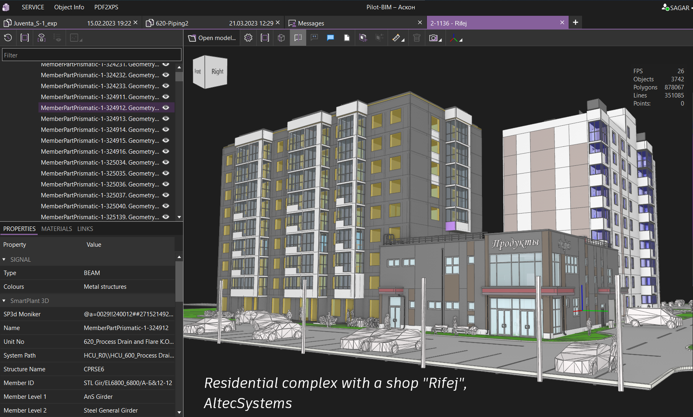Screen dimensions: 693x417
Task: Click the XYZ coordinate axes icon
Action: click(x=454, y=38)
